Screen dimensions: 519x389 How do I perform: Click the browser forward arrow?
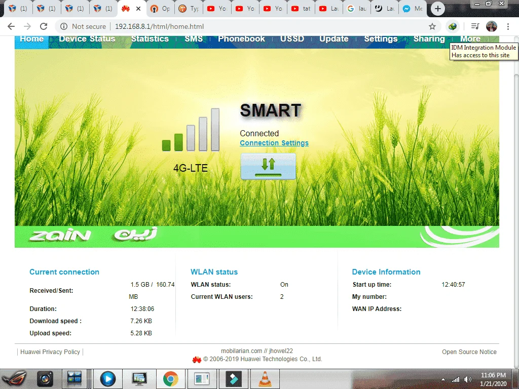pos(27,26)
